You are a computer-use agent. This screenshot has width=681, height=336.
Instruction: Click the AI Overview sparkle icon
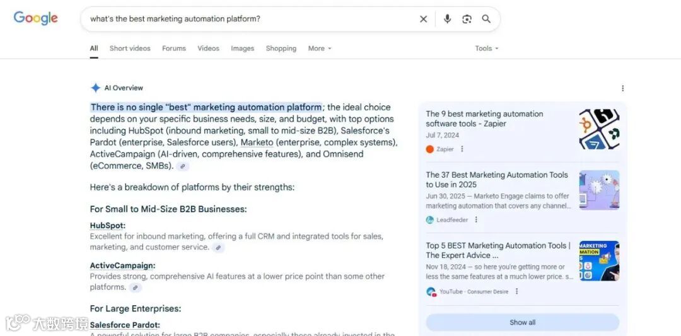(96, 88)
